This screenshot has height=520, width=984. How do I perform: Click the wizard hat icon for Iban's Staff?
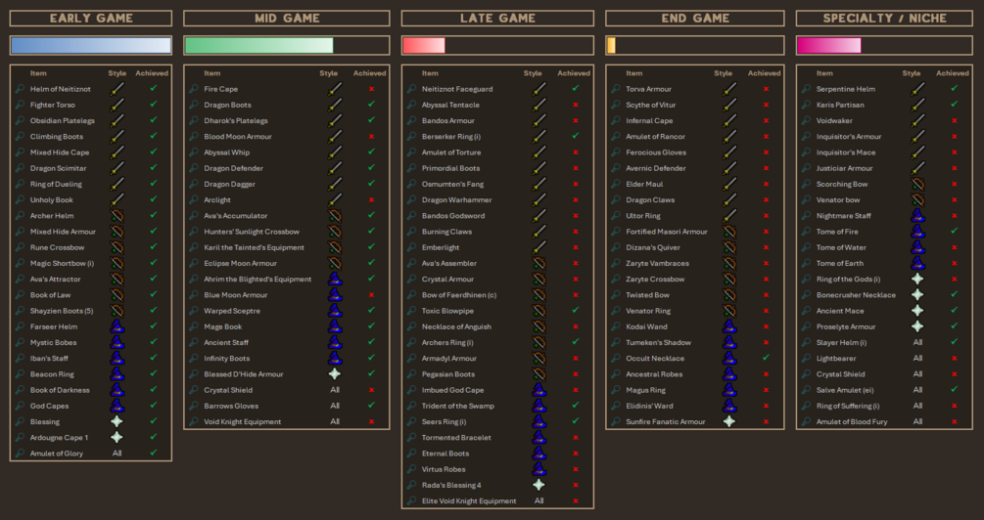[117, 359]
